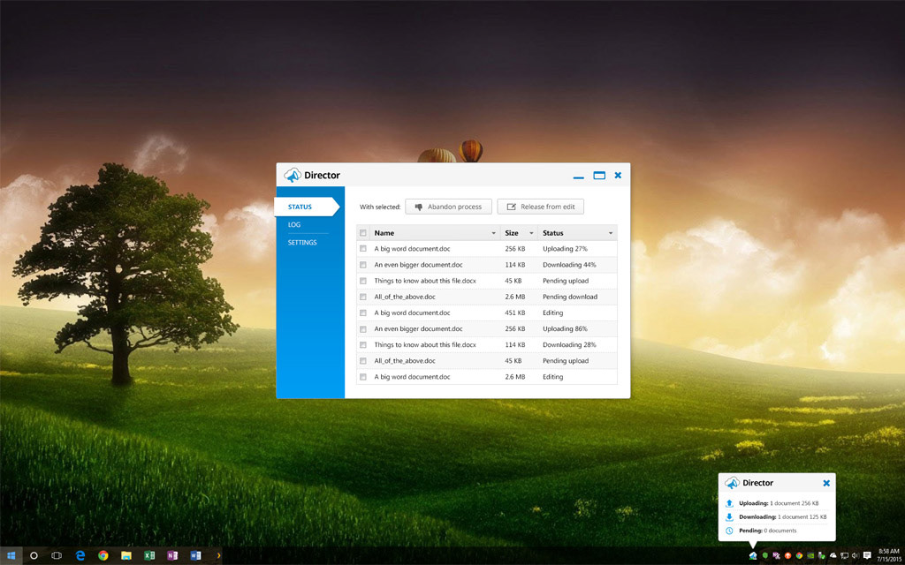Image resolution: width=905 pixels, height=565 pixels.
Task: Show hidden taskbar items with yellow chevron
Action: (219, 556)
